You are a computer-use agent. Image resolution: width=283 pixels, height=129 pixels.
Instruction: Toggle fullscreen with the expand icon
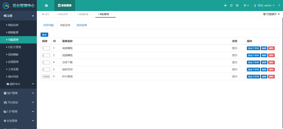pos(237,6)
